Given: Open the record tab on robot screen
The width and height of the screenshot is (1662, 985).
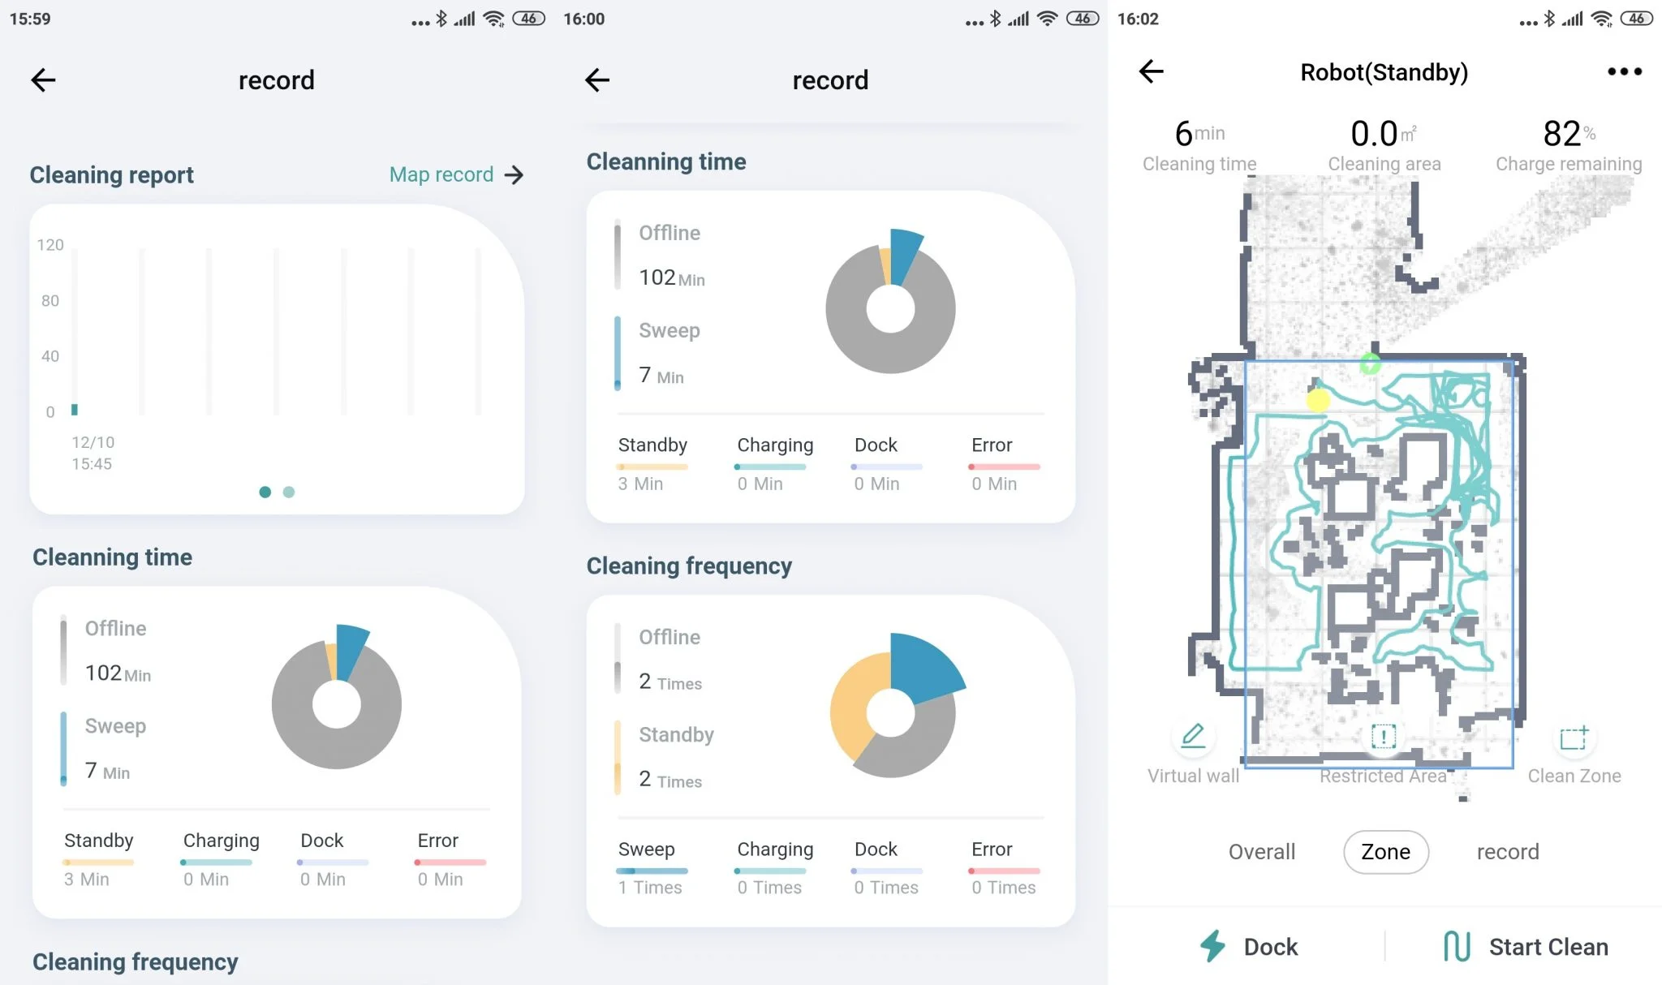Looking at the screenshot, I should (1507, 851).
